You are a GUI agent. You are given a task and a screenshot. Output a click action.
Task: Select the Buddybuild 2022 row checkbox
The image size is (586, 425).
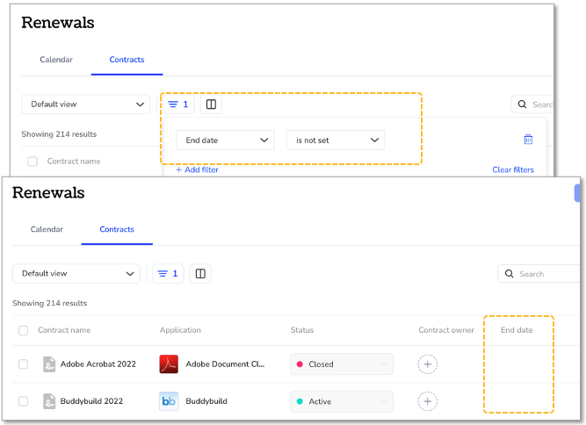point(23,401)
